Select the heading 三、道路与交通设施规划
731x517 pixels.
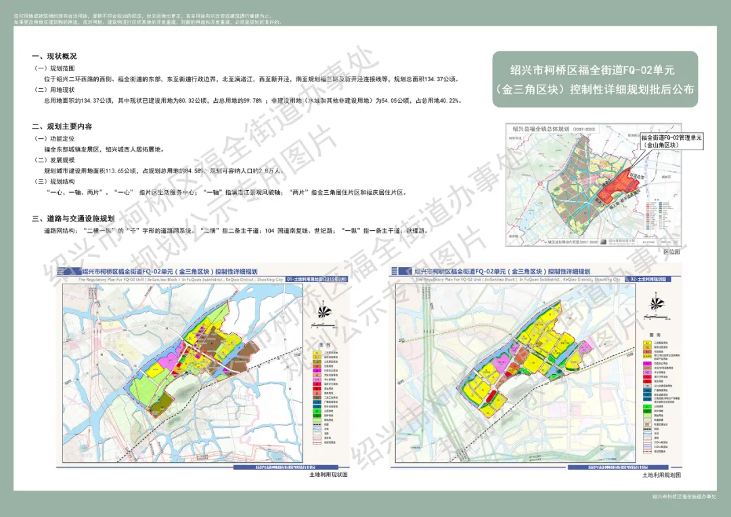(x=73, y=218)
